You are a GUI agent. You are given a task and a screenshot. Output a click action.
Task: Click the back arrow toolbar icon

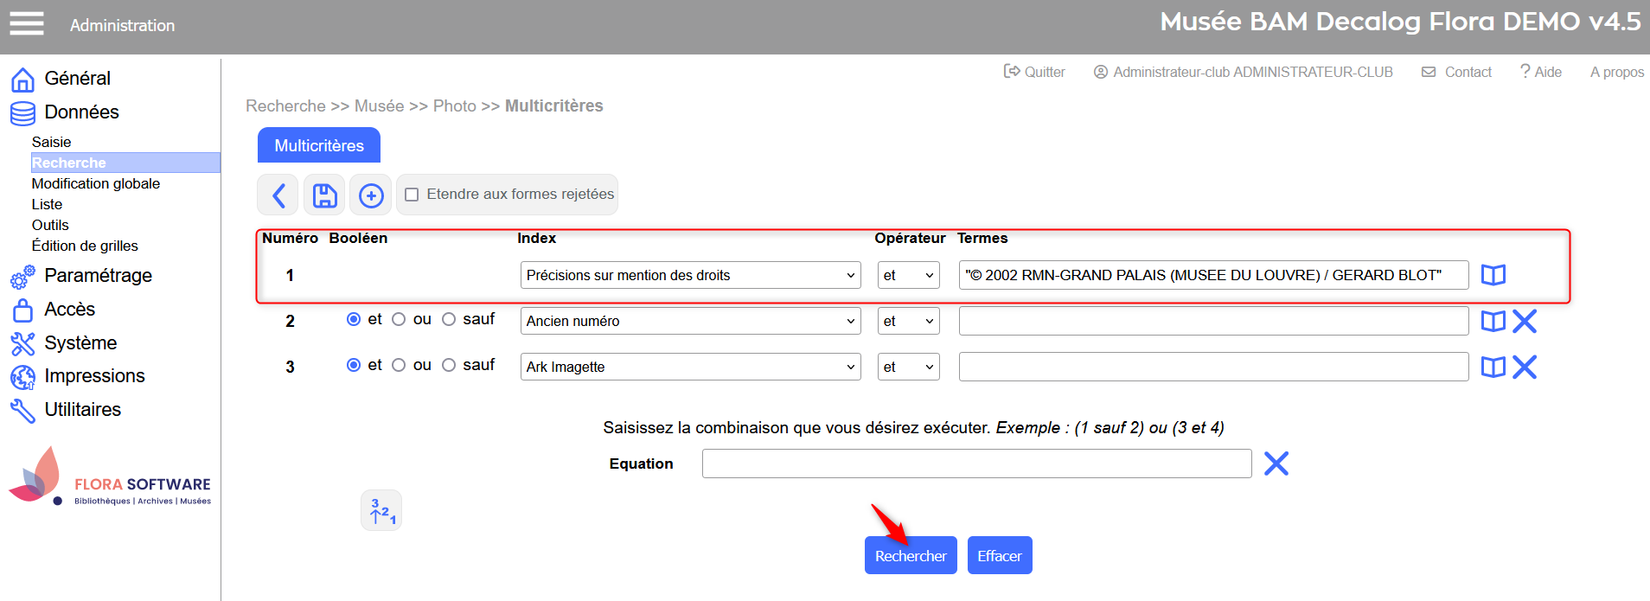(x=278, y=195)
